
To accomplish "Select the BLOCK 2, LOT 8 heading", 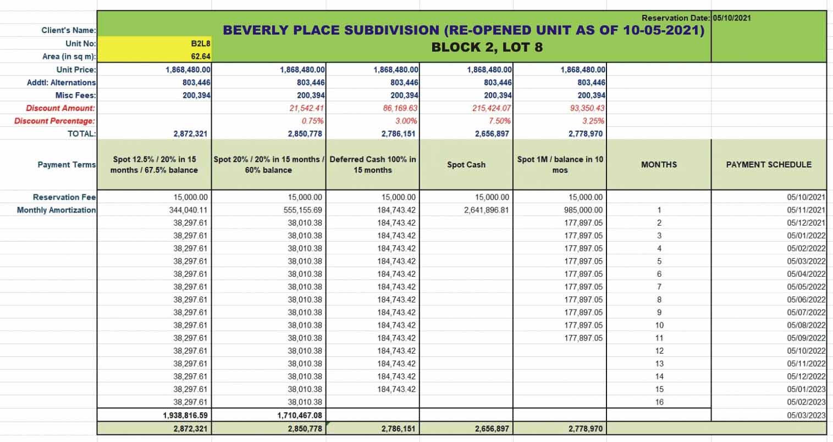I will click(487, 47).
